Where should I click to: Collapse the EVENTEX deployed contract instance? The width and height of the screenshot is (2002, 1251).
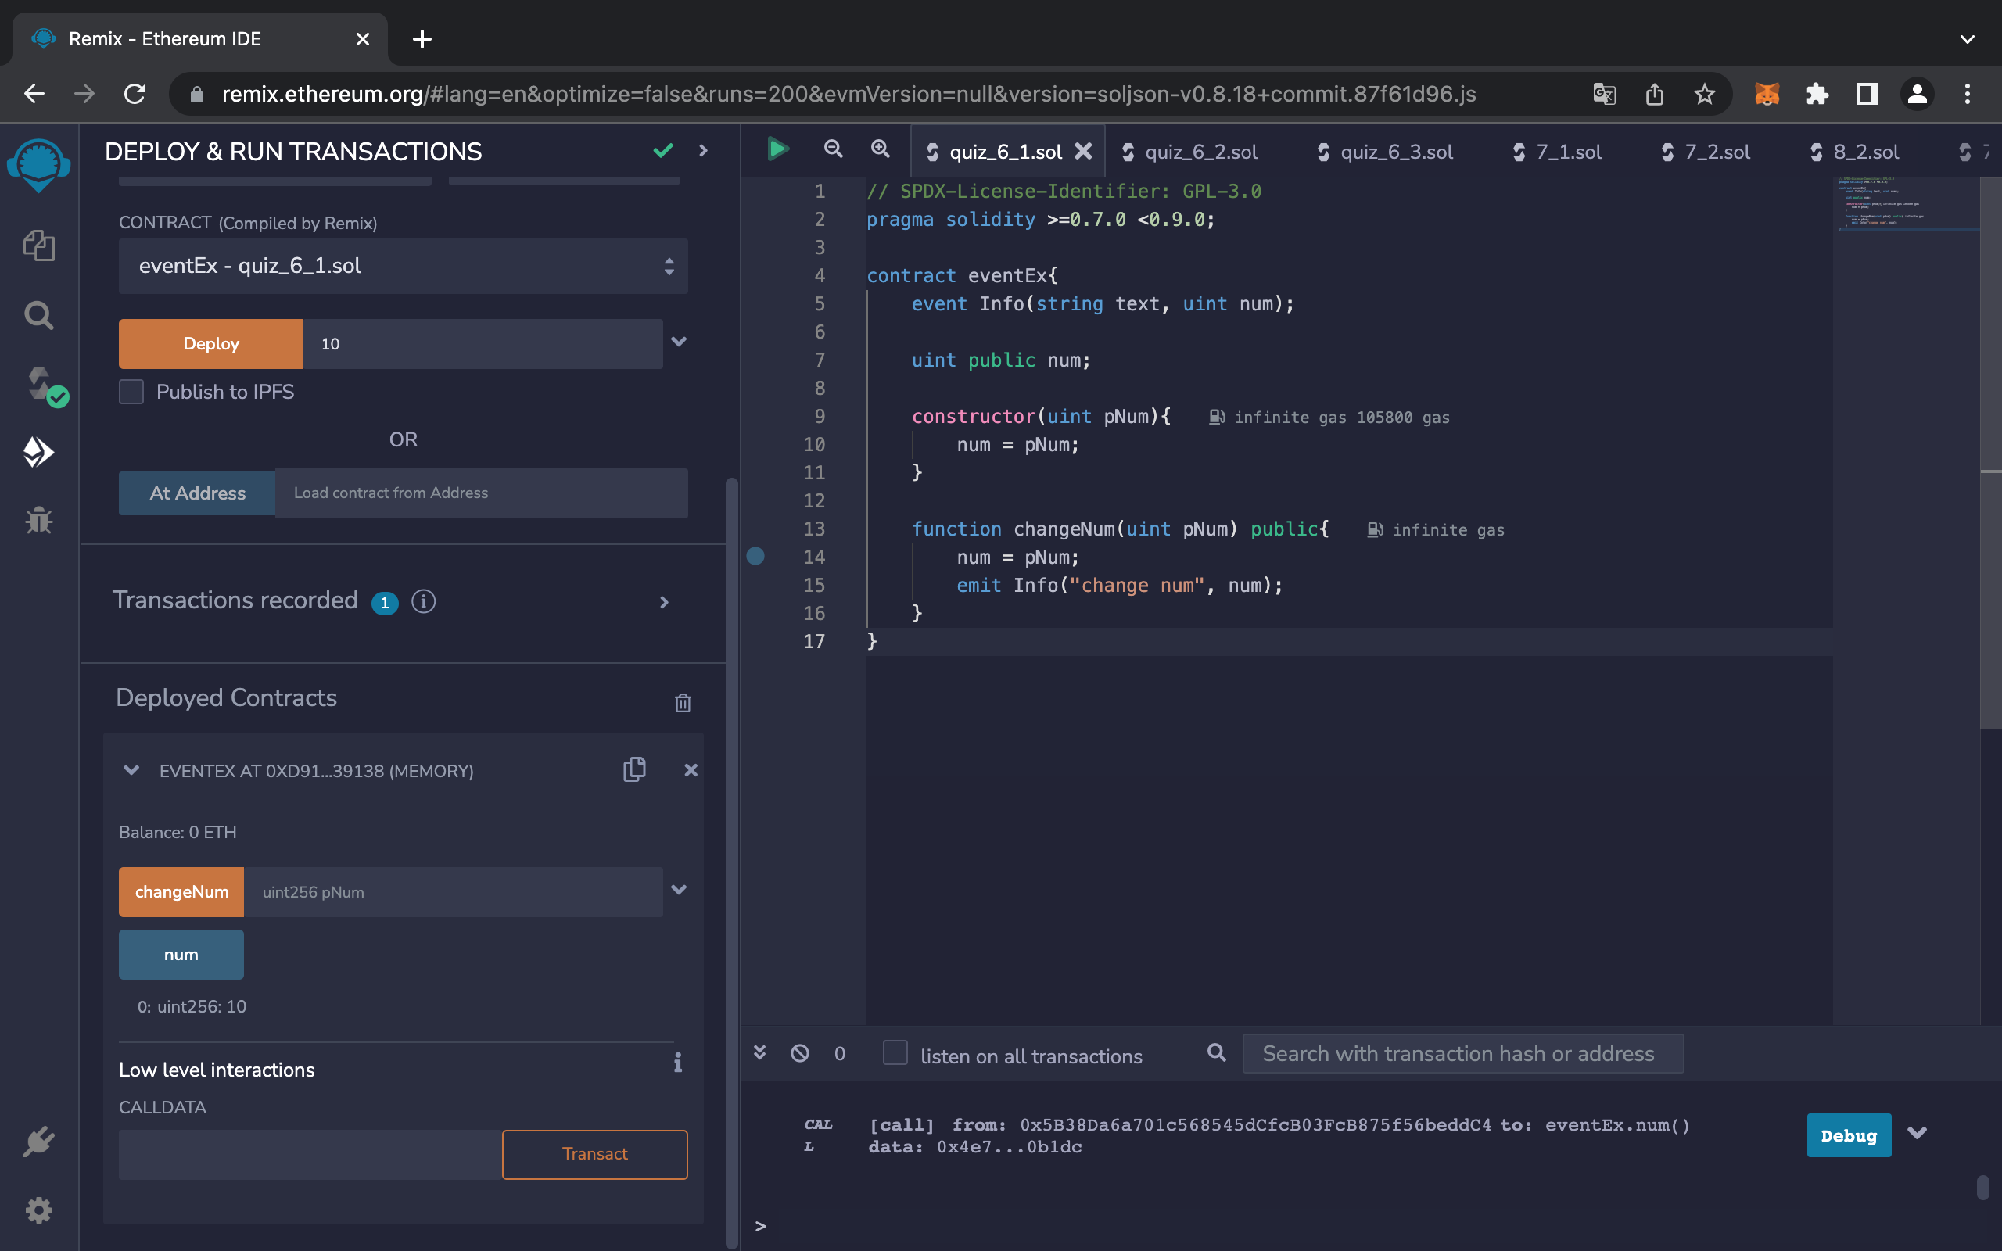(x=131, y=770)
